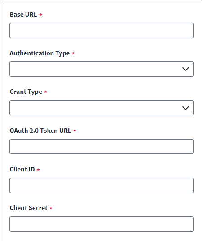Click the red asterisk after Grant Type

45,92
